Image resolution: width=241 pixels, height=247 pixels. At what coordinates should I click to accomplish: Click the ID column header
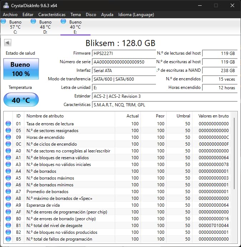coord(19,116)
